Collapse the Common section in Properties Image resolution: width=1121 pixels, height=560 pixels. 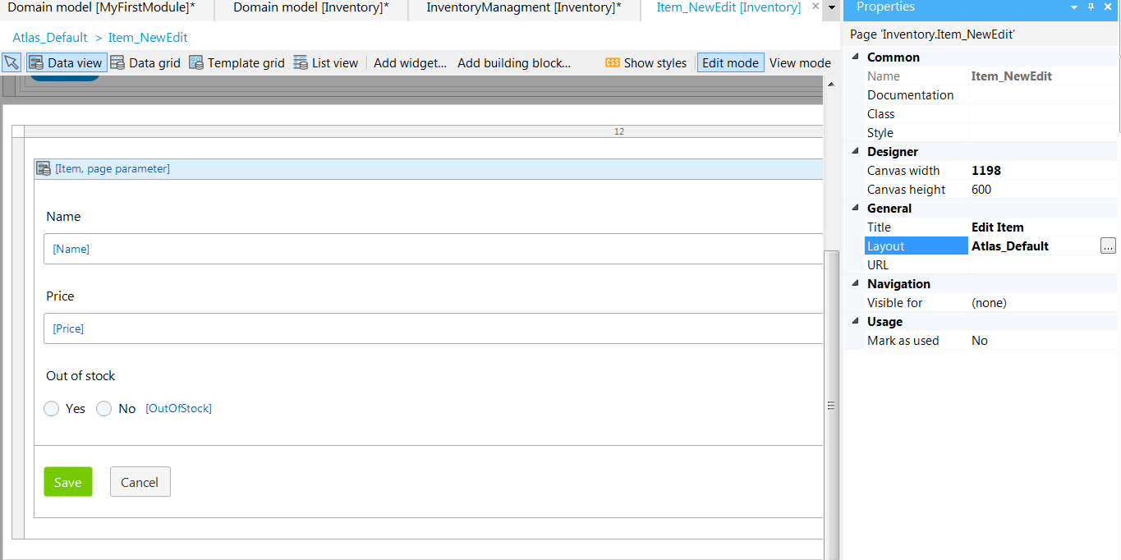pos(857,57)
